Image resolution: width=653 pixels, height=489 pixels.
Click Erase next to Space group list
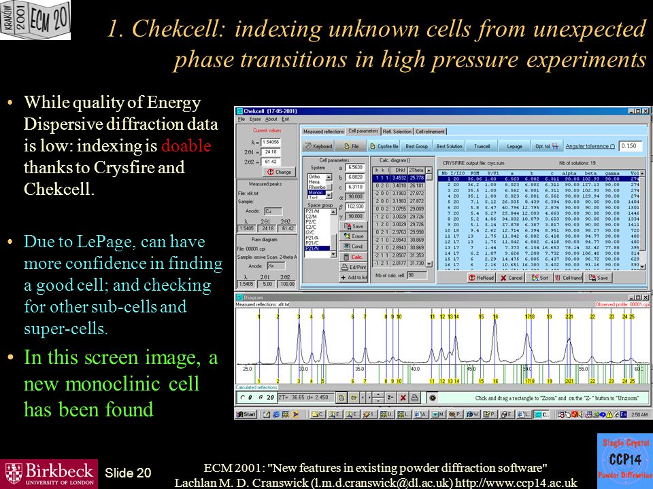pos(354,236)
